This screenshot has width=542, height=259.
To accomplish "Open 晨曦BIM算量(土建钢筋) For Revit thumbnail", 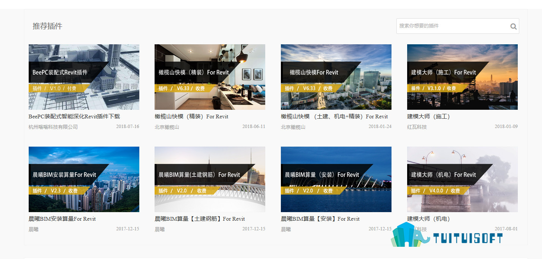I will click(x=210, y=179).
